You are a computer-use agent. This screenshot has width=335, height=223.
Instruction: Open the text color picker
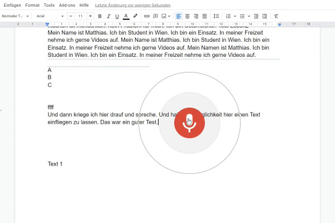click(126, 16)
